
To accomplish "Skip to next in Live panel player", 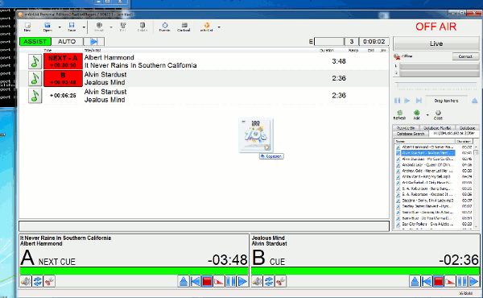I will 419,101.
